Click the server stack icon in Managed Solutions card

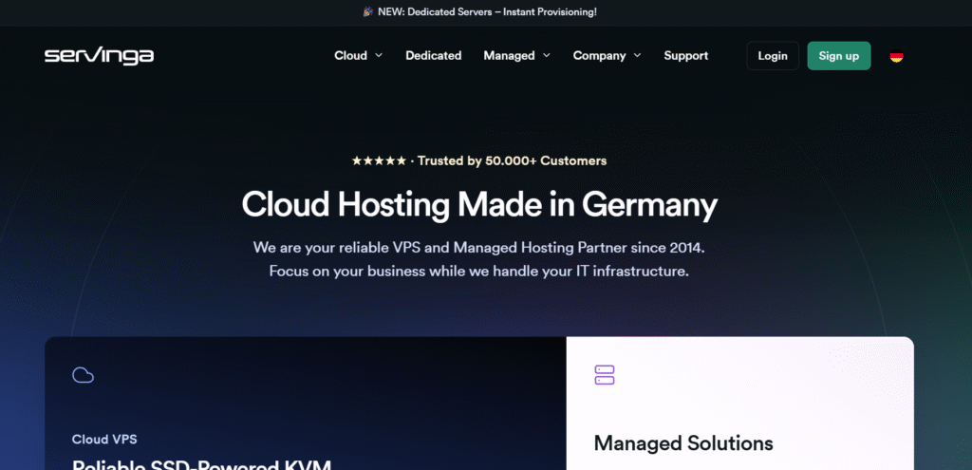tap(605, 375)
